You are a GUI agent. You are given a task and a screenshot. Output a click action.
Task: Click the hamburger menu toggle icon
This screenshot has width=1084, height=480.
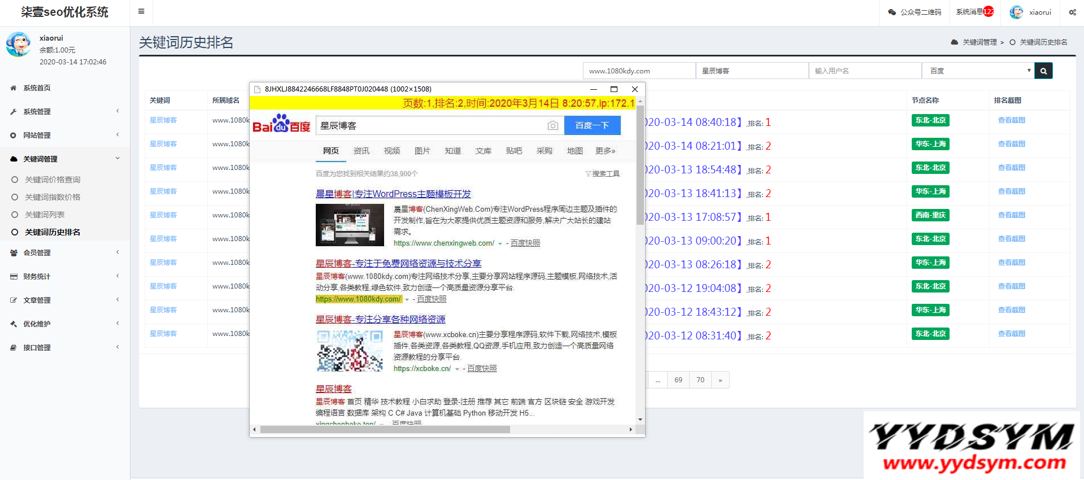coord(141,11)
